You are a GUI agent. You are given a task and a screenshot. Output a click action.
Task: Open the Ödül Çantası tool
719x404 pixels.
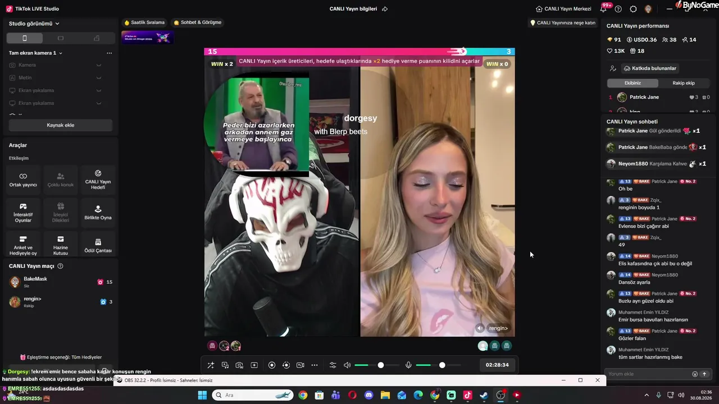[98, 246]
